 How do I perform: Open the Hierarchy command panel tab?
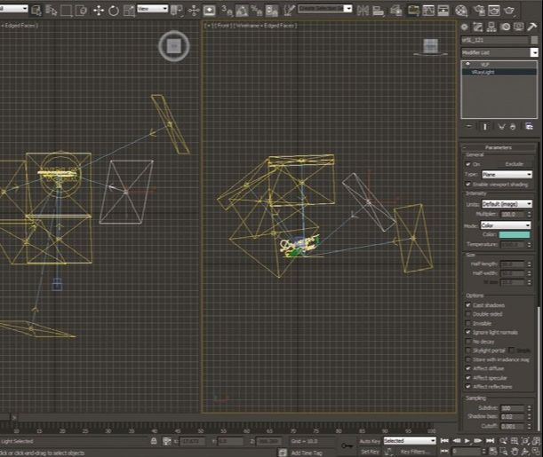pos(491,27)
